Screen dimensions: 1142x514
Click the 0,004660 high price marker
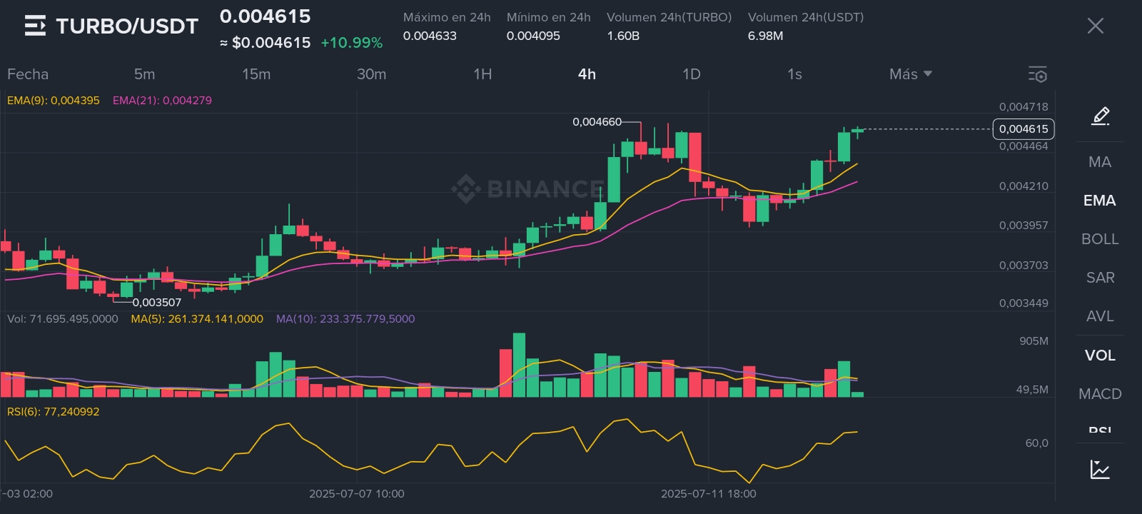(x=597, y=122)
